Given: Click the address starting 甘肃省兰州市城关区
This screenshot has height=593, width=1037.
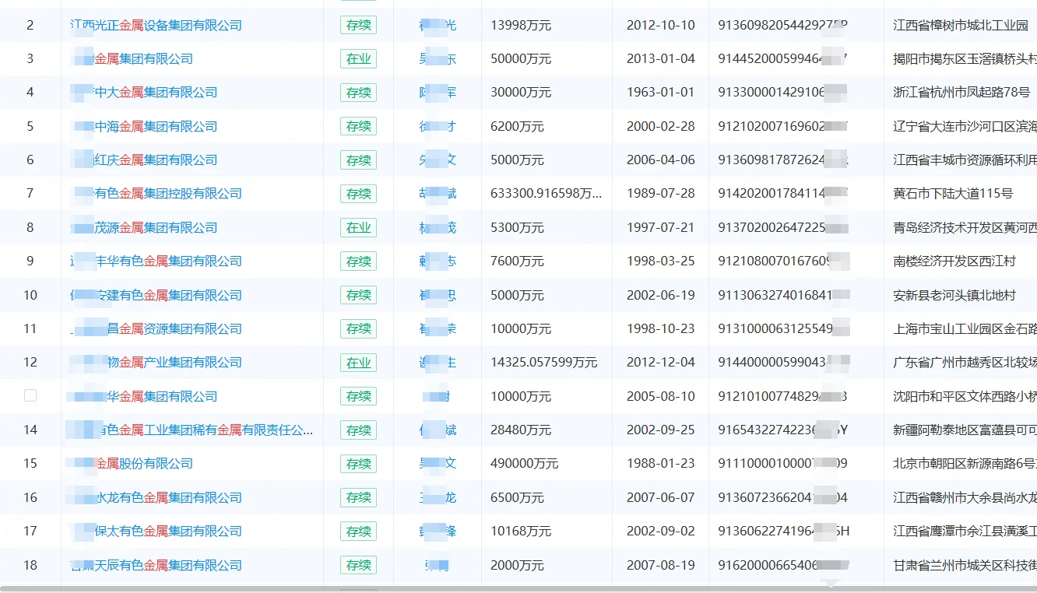Looking at the screenshot, I should (965, 565).
